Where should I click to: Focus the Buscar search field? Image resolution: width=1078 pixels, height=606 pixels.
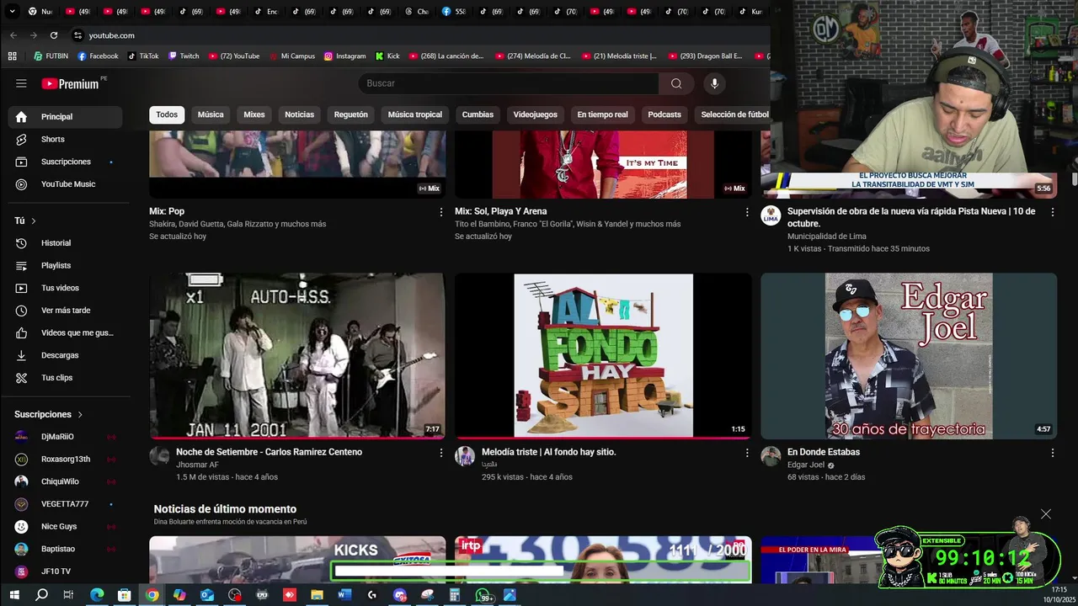509,83
